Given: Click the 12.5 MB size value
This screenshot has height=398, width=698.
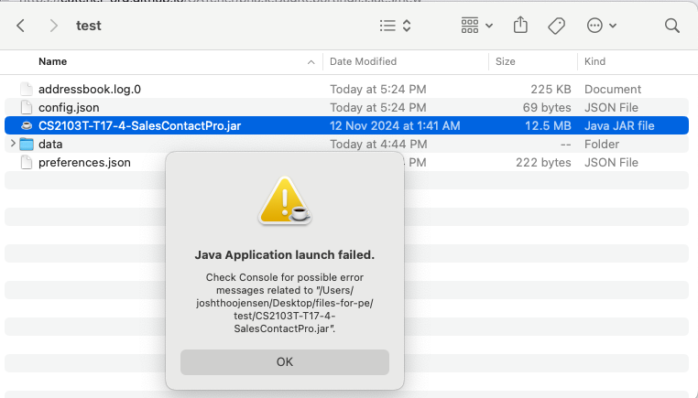Looking at the screenshot, I should pyautogui.click(x=548, y=125).
